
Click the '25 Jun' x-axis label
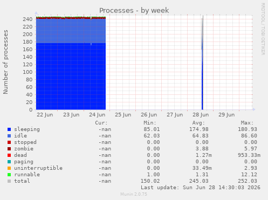click(123, 115)
